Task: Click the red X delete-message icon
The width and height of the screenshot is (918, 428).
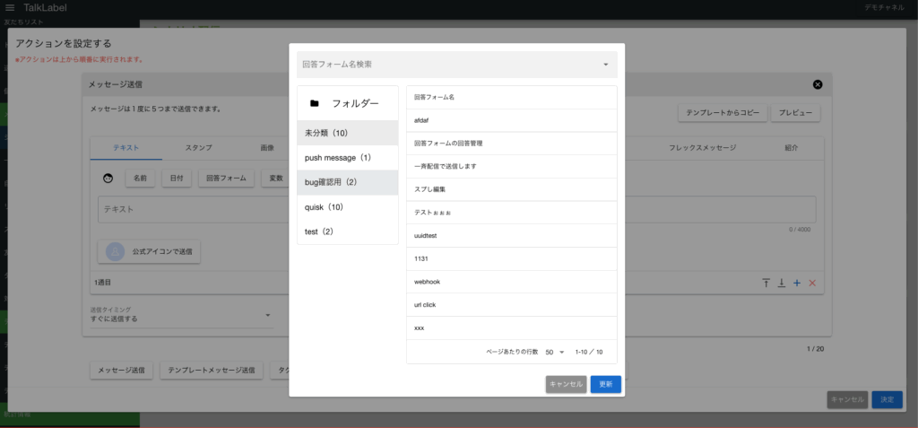Action: click(812, 283)
